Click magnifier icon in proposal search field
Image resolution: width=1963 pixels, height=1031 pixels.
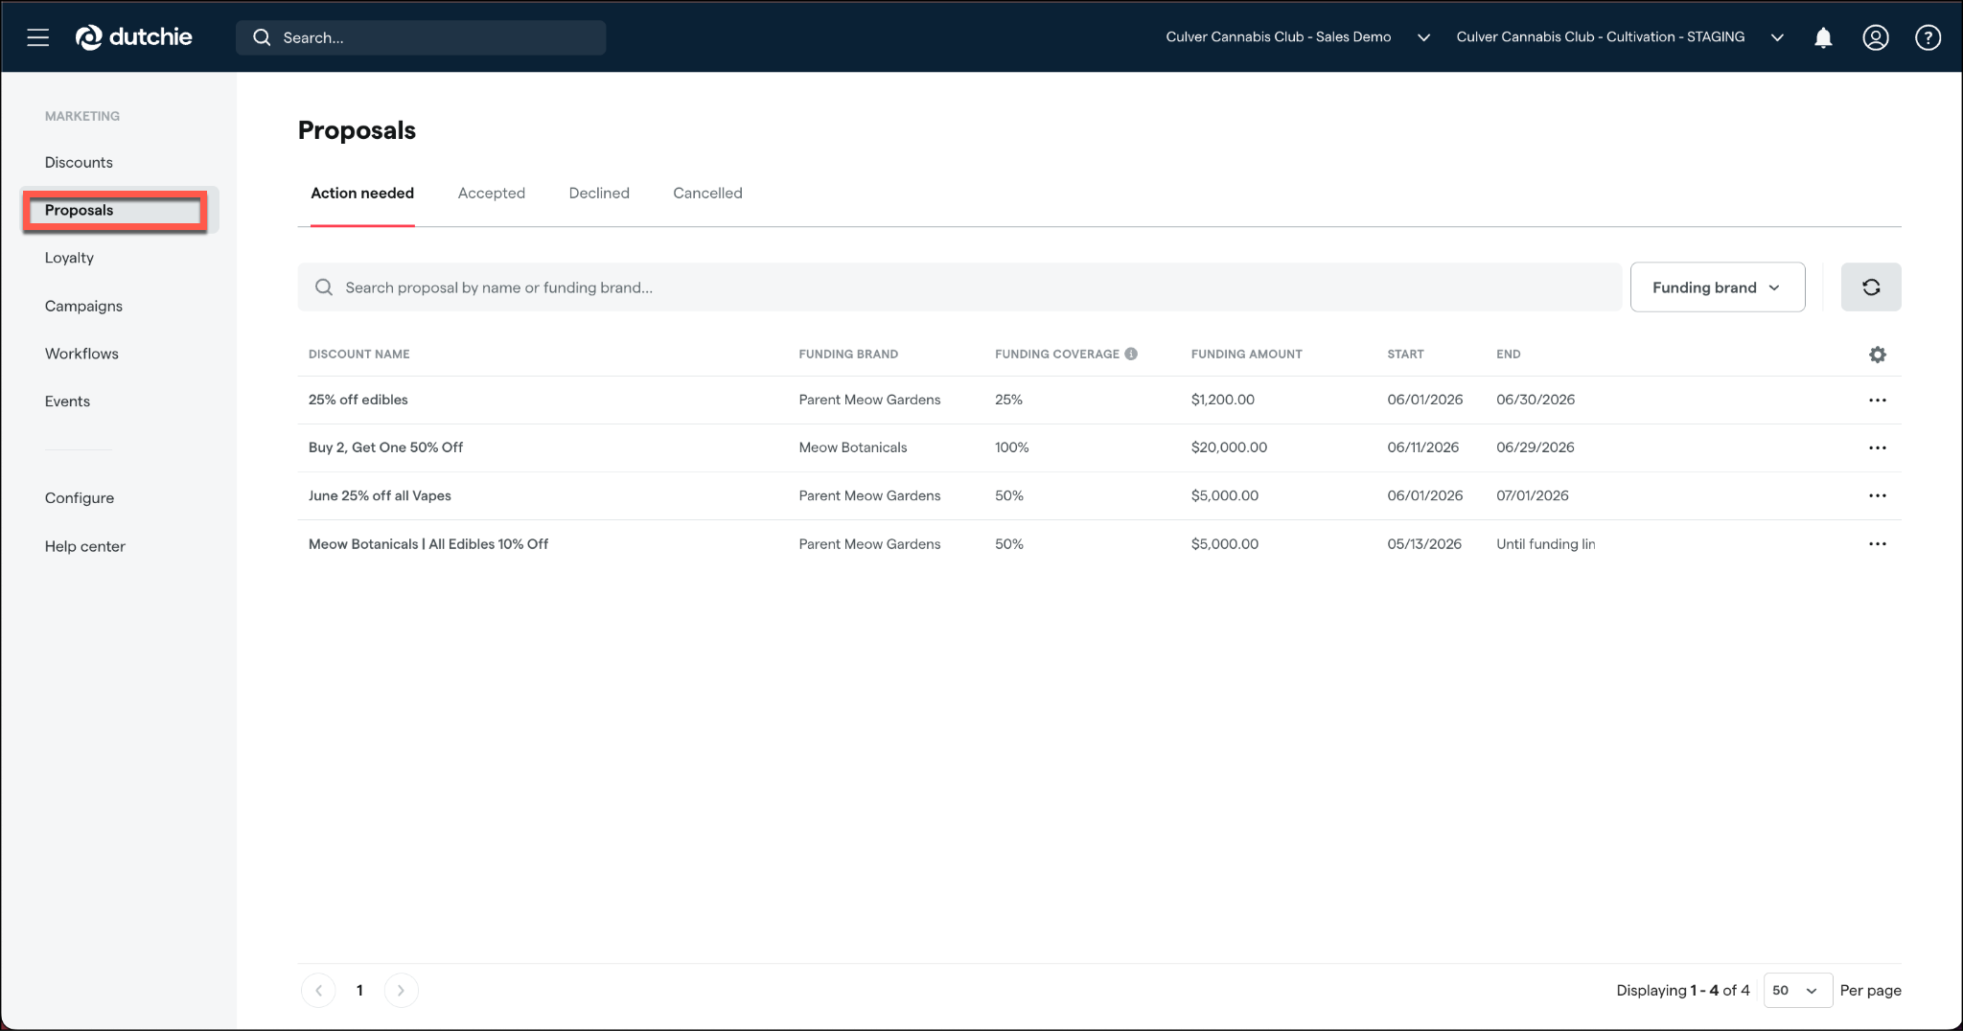point(324,287)
